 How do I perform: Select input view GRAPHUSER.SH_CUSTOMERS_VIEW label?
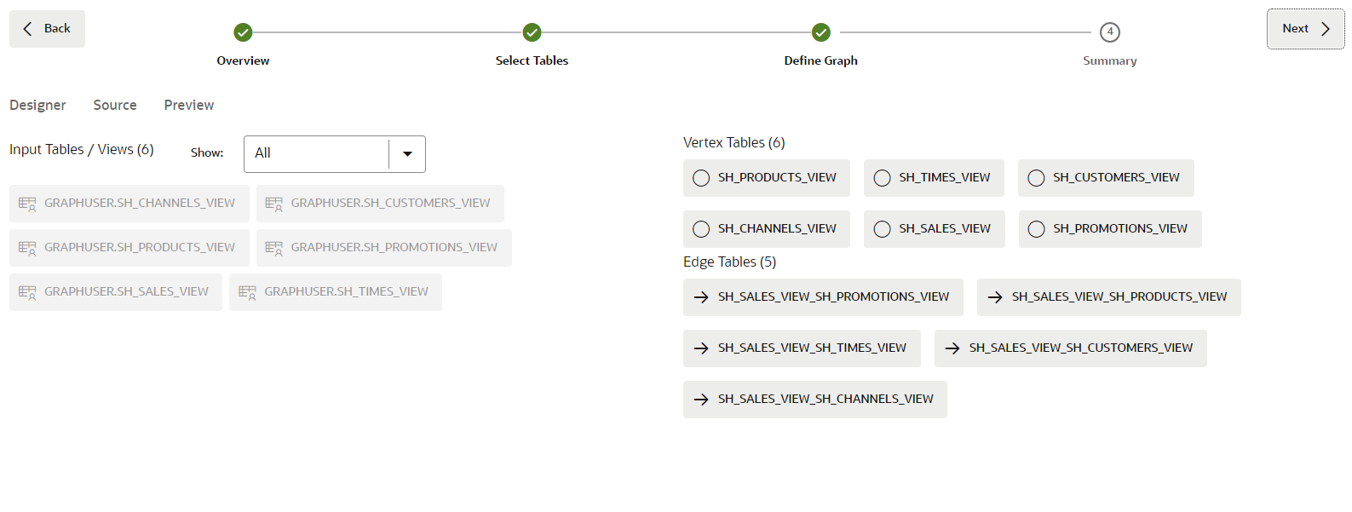click(x=390, y=203)
